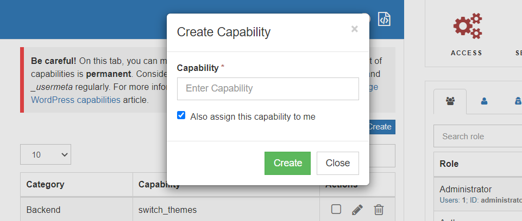
Task: Click the blue Create button behind dialog
Action: (381, 127)
